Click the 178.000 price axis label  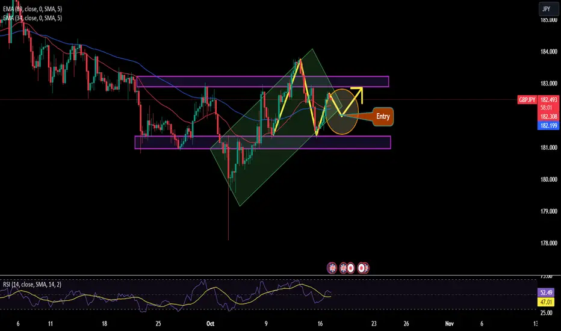(549, 243)
